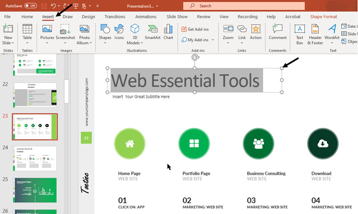Click the Photo Album icon
358x214 pixels.
pos(84,29)
